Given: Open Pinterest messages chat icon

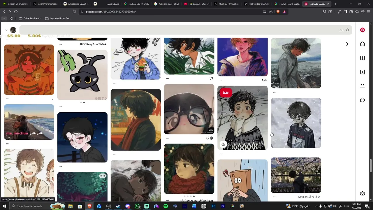Looking at the screenshot, I should point(363,100).
